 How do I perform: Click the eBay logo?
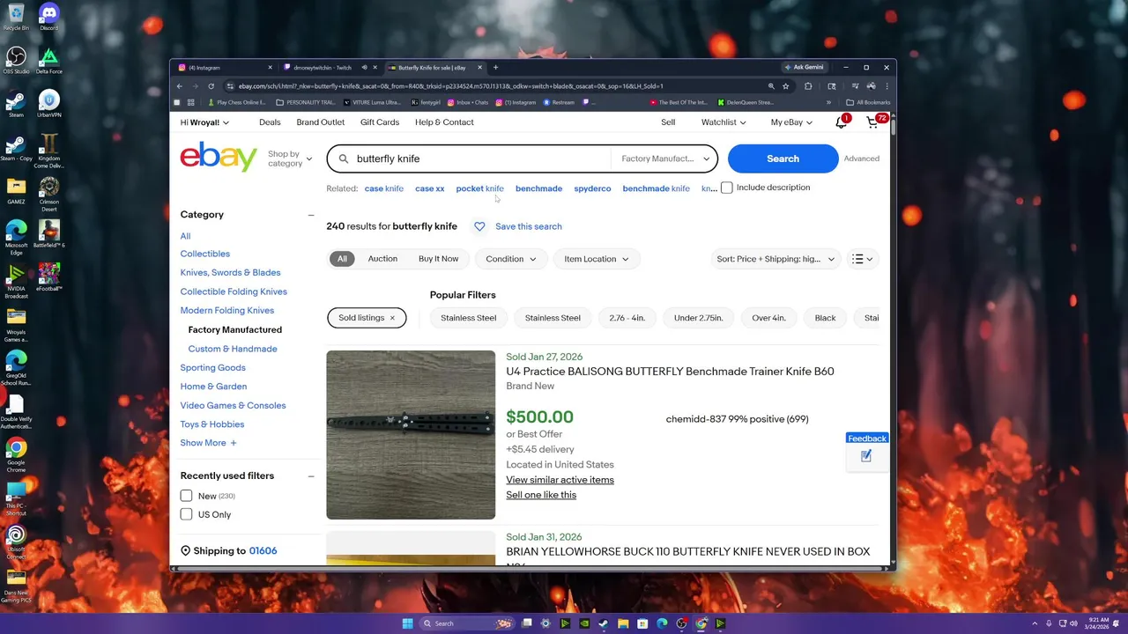pos(219,157)
